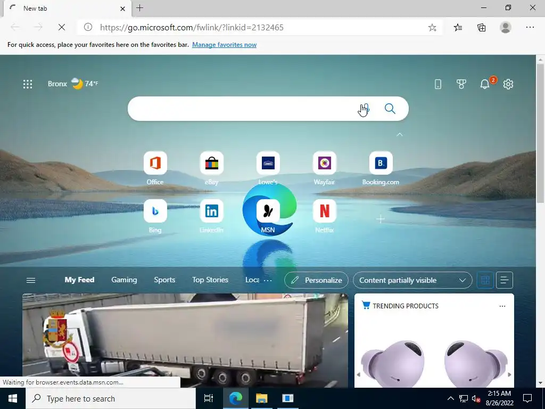
Task: Click the taskbar search box
Action: pos(111,398)
